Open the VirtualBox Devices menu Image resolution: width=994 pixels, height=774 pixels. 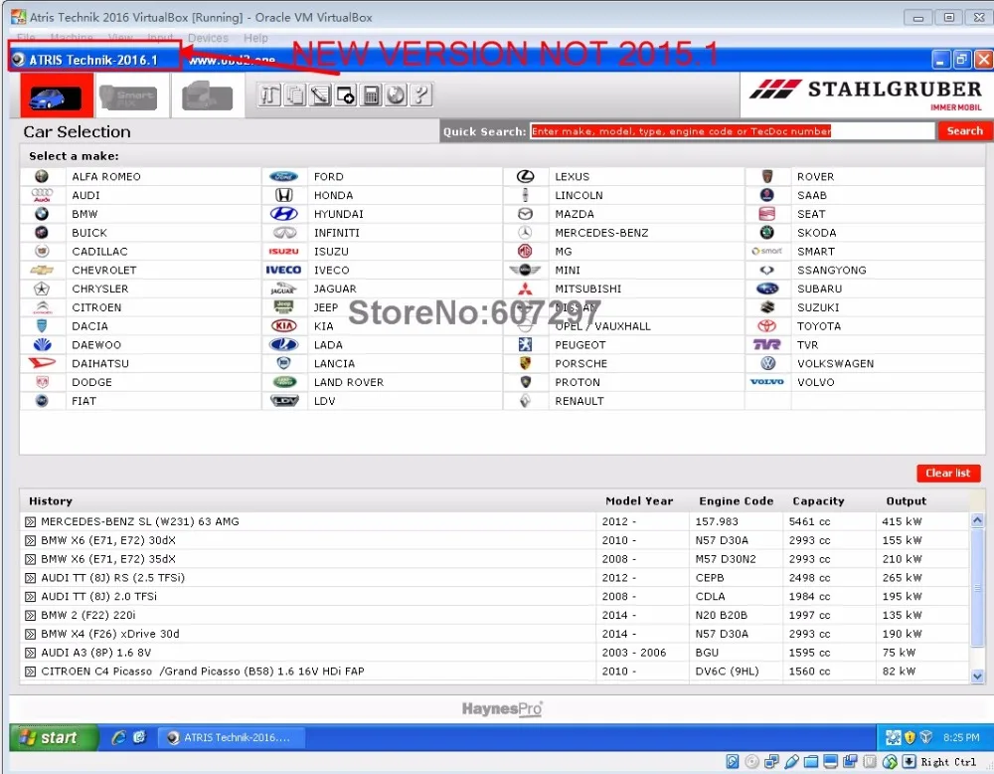pyautogui.click(x=208, y=38)
